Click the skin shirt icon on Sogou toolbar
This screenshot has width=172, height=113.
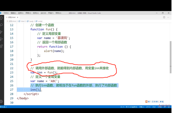click(161, 102)
